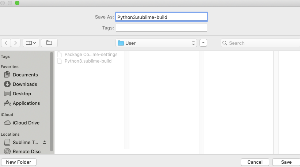
Task: Open the User folder location popup
Action: tap(156, 43)
